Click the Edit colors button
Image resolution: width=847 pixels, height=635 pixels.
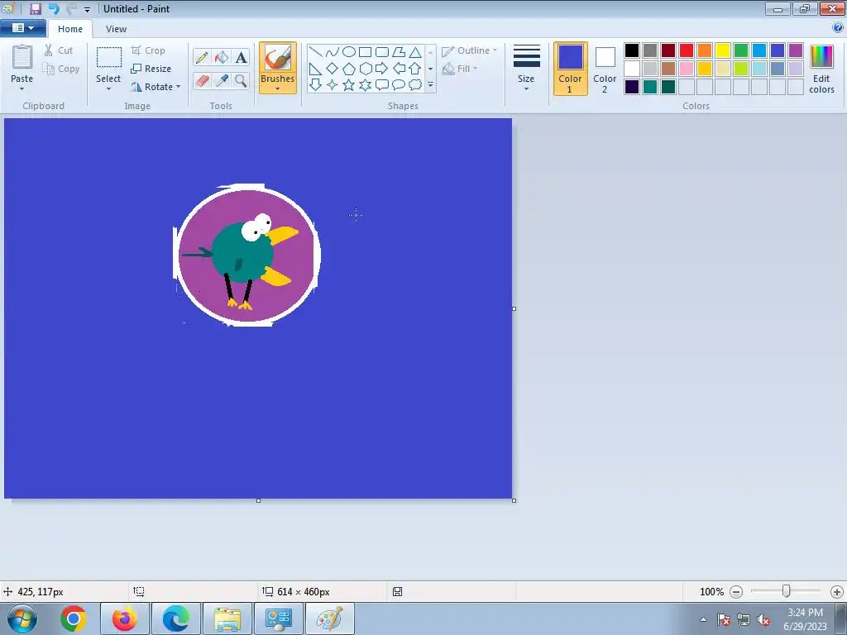[821, 69]
